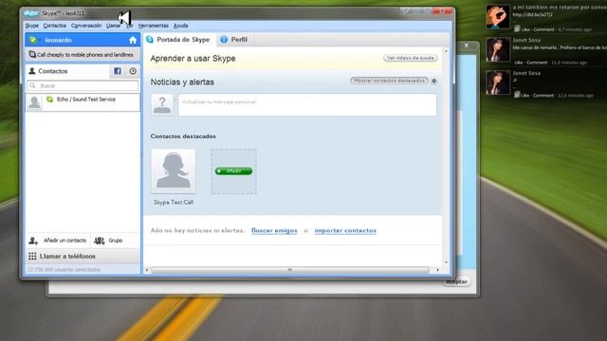Click the group icon beside Grupo
This screenshot has height=341, width=607.
[x=100, y=241]
